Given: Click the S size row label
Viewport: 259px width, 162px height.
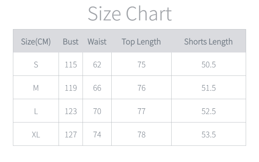Looking at the screenshot, I should (x=36, y=64).
